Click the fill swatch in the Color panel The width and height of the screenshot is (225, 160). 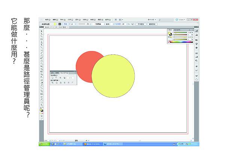169,33
